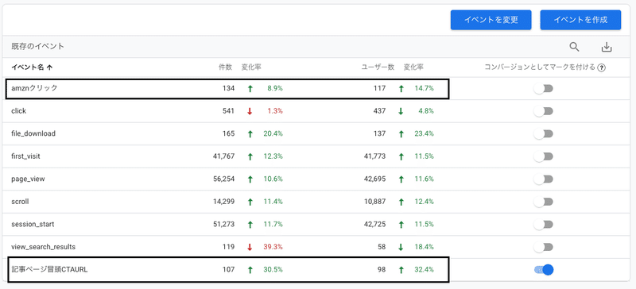Switch on scroll event conversion
This screenshot has height=289, width=636.
(x=544, y=202)
